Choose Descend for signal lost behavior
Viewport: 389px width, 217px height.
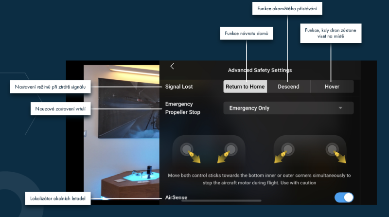pyautogui.click(x=288, y=87)
